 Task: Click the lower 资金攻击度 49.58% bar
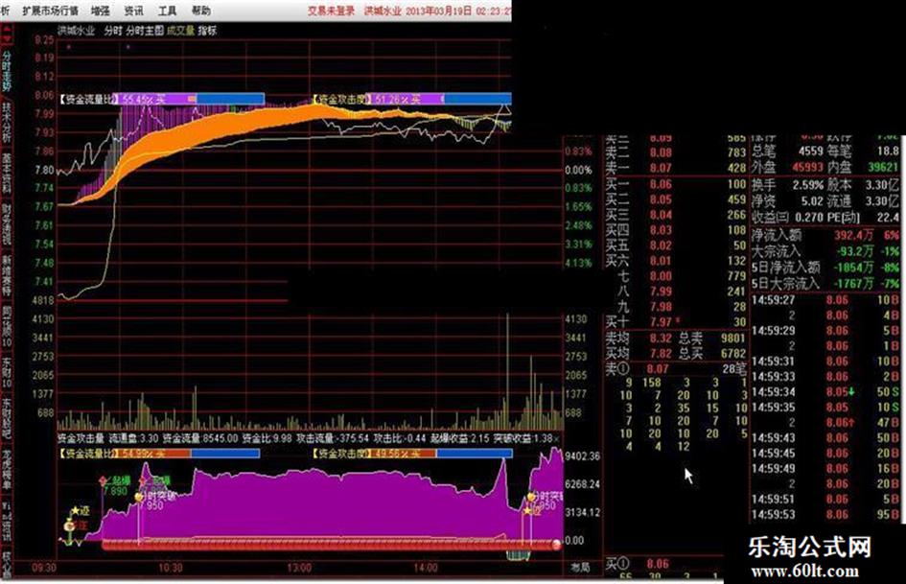coord(412,454)
